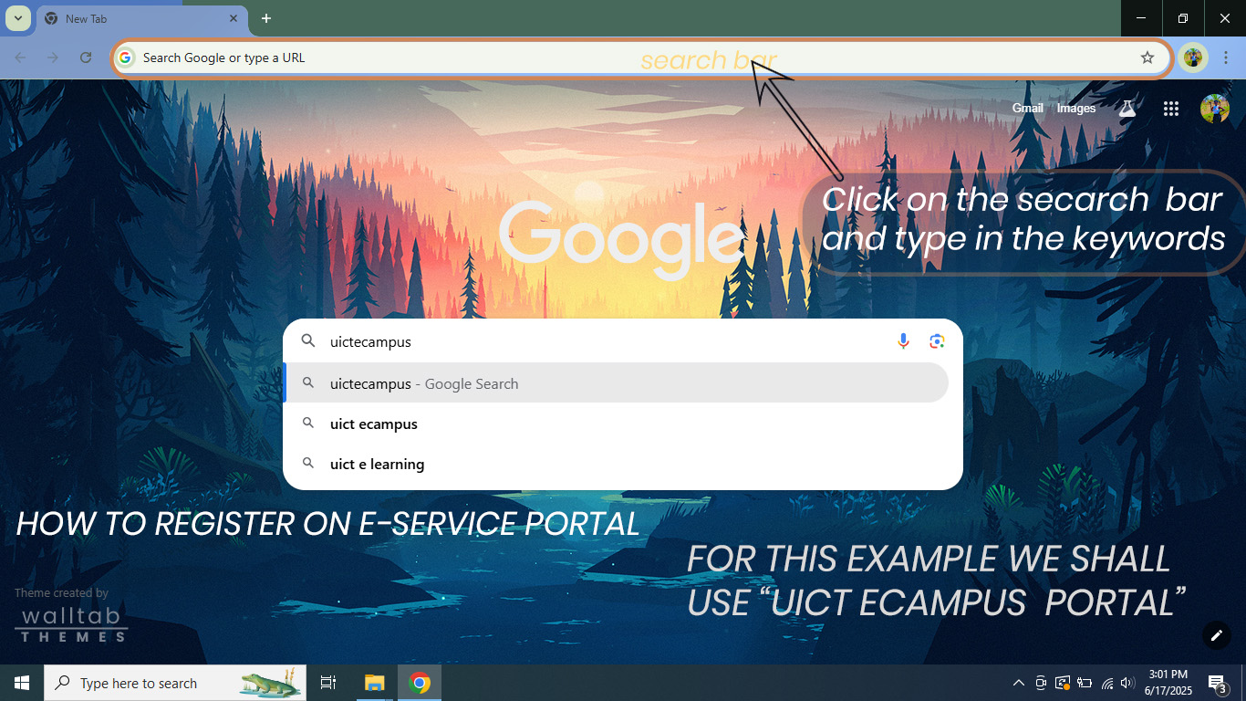Open Gmail from the top-right link
The image size is (1246, 701).
pos(1027,108)
